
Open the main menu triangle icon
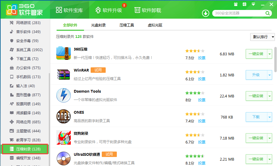[x=253, y=4]
